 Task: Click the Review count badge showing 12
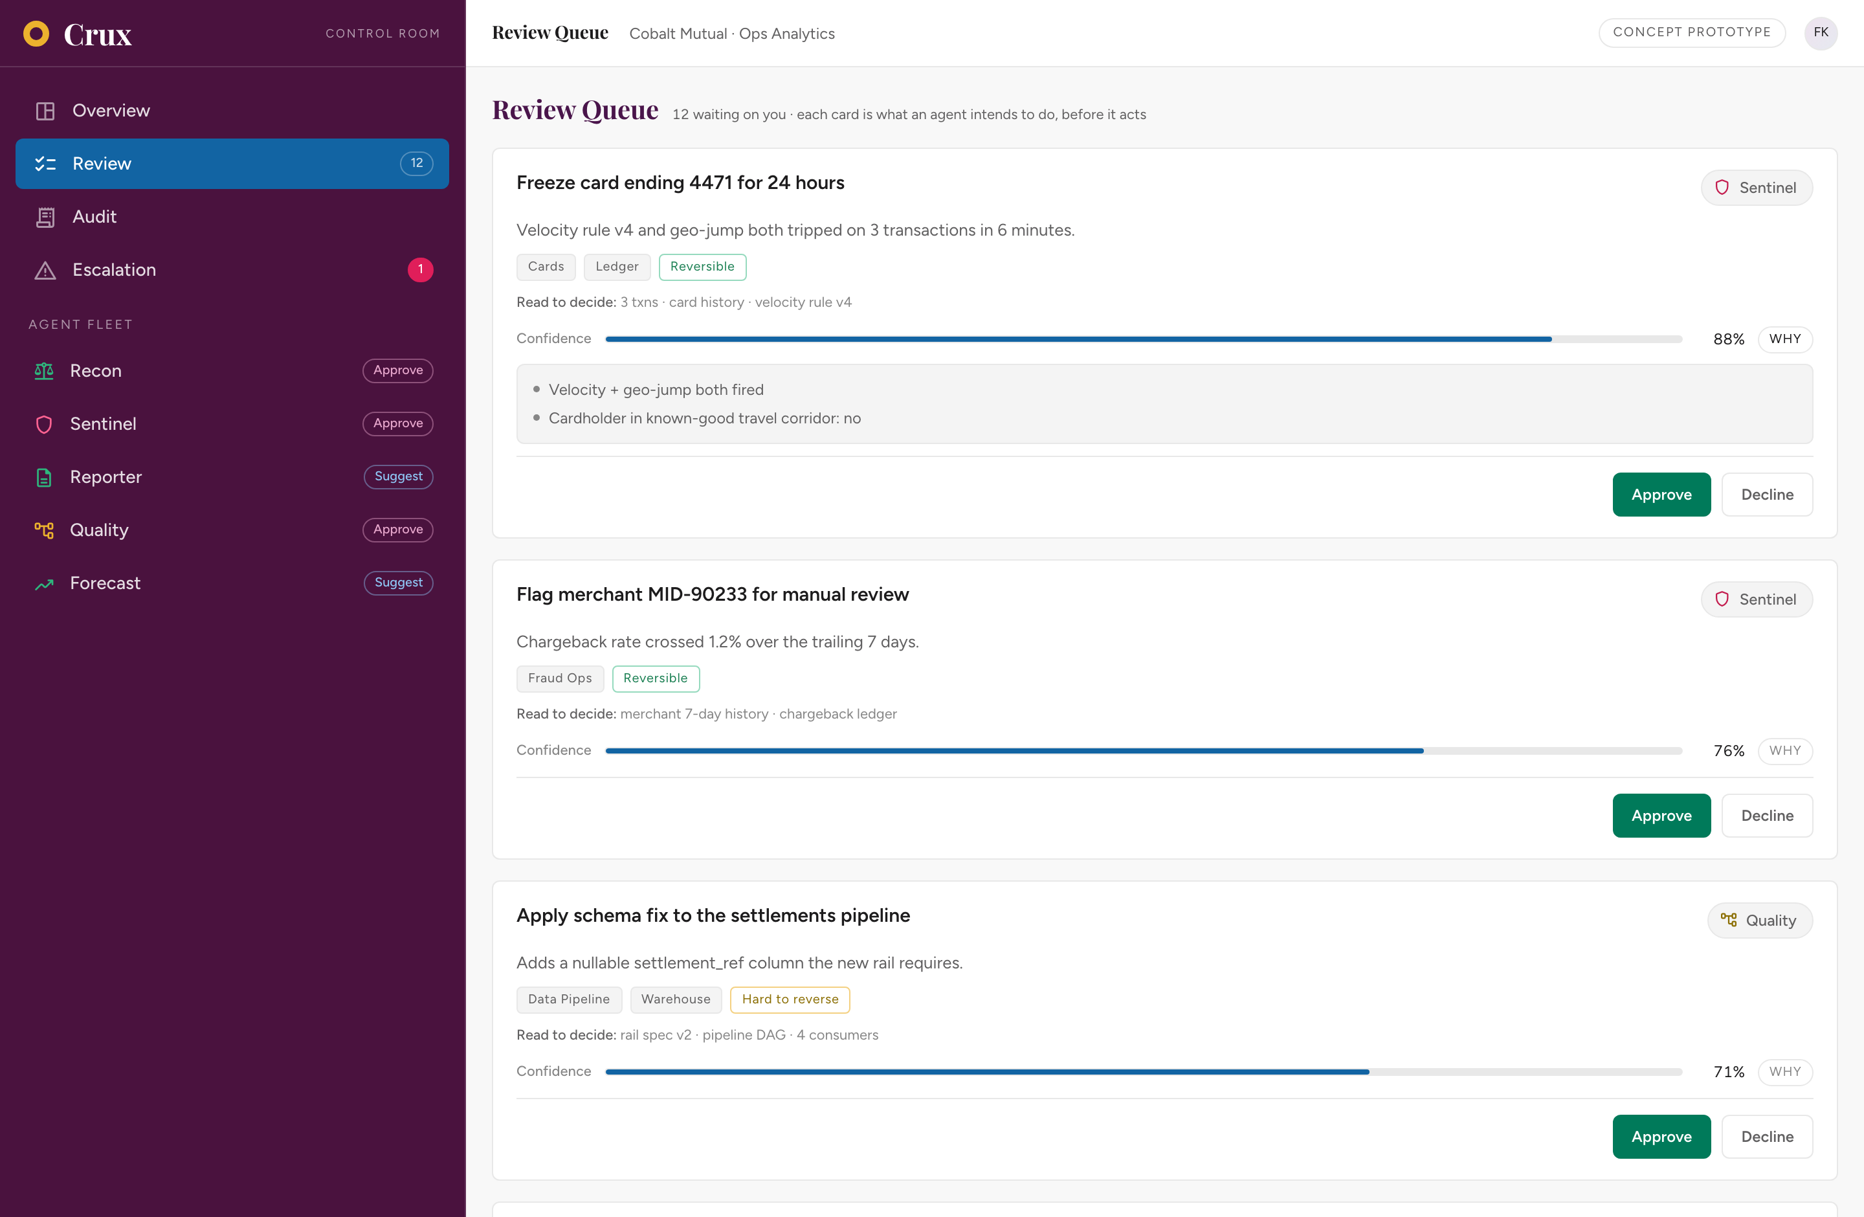[x=417, y=164]
